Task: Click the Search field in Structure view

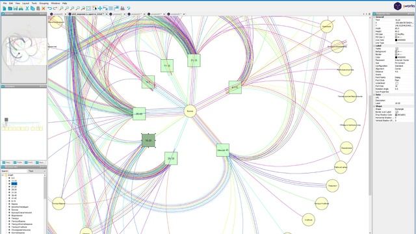Action: coord(18,171)
